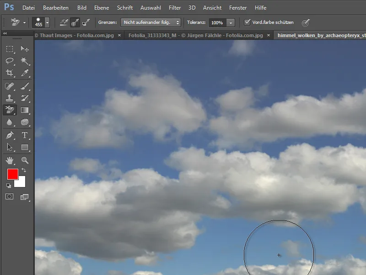Open the Grenzen dropdown

(151, 22)
